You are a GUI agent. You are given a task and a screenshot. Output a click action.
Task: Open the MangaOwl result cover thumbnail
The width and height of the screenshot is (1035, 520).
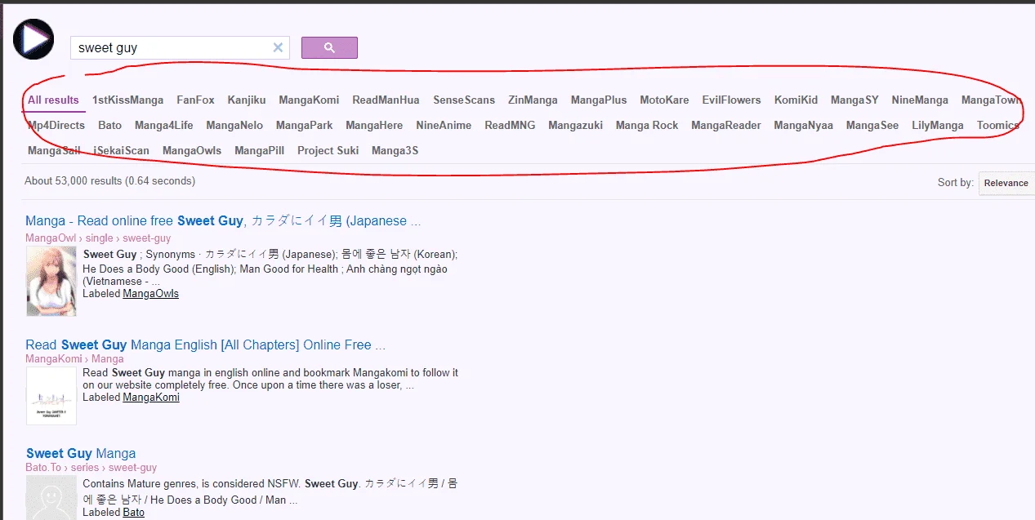51,282
